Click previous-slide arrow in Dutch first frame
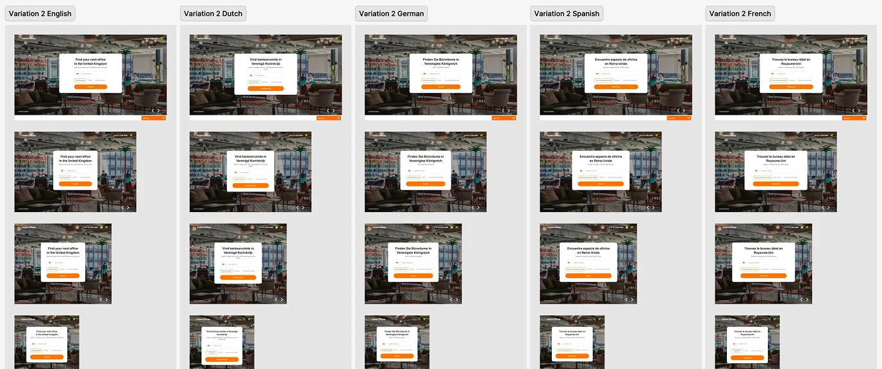Screen dimensions: 882x369 click(328, 111)
